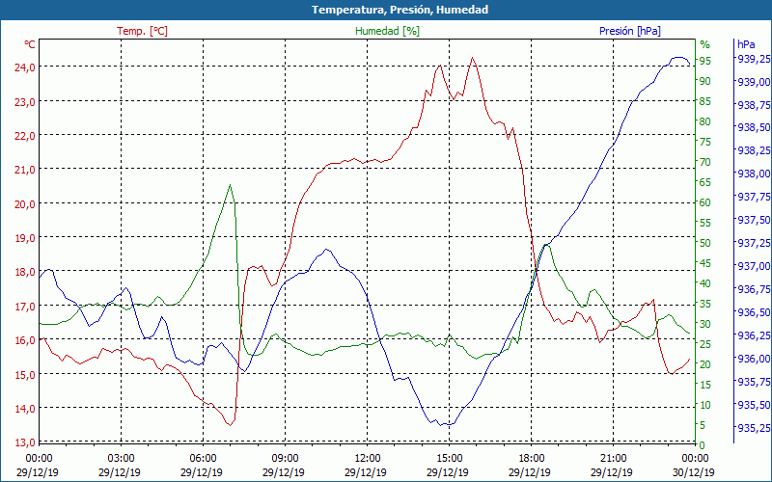Select the '09:00' time axis label
Viewport: 772px width, 482px height.
[x=285, y=459]
